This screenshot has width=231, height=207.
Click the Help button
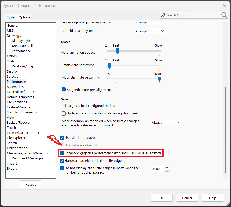coord(213,198)
